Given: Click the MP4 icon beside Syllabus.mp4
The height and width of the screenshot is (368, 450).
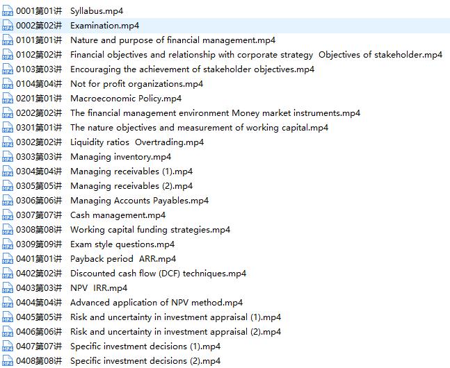Looking at the screenshot, I should coord(8,11).
